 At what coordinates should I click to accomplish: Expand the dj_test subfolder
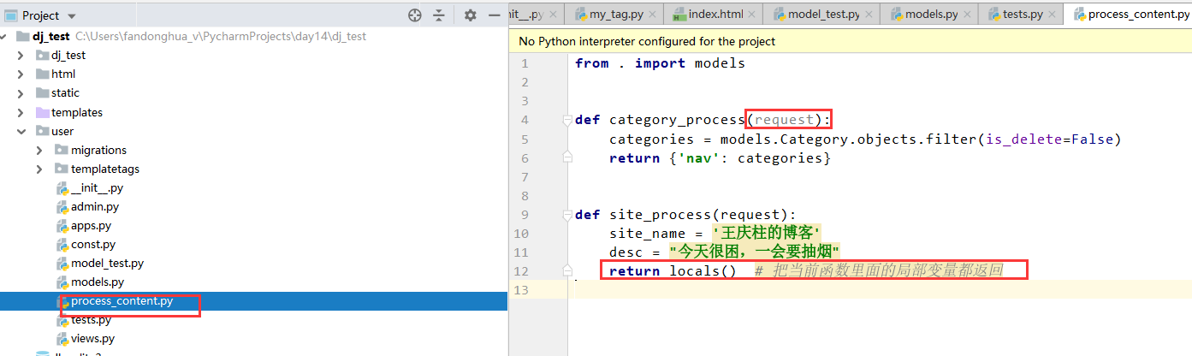click(20, 55)
